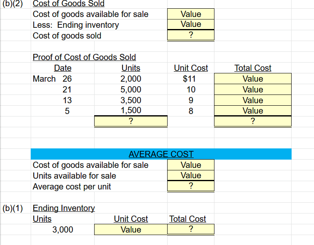
Task: Select the Total Cost Value cell for date 13
Action: tap(253, 100)
